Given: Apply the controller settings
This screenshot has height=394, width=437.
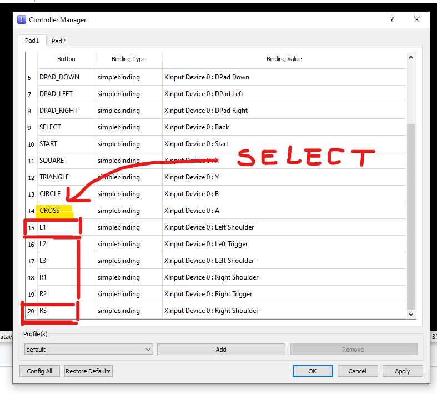Looking at the screenshot, I should 403,371.
